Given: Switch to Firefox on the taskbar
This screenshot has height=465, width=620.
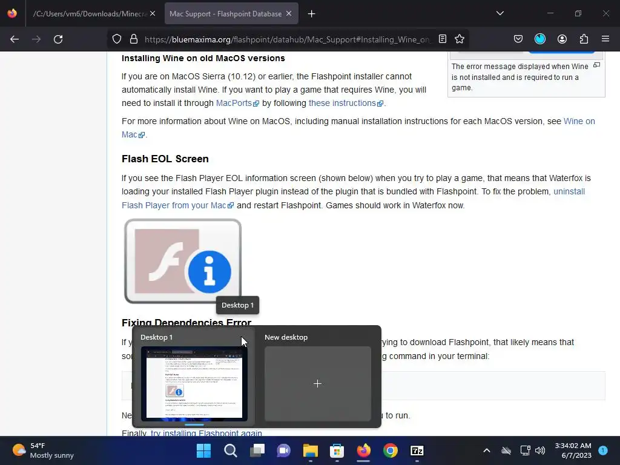Looking at the screenshot, I should point(364,450).
